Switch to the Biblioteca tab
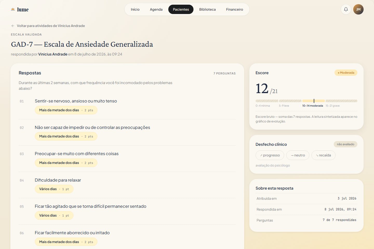This screenshot has width=374, height=249. [208, 9]
